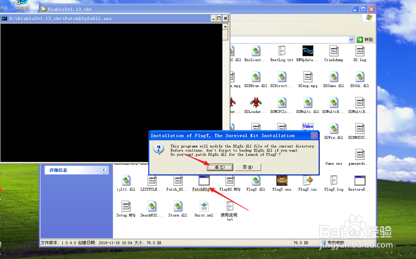Select the D2Direct dll file icon
This screenshot has width=416, height=259.
pos(282,77)
